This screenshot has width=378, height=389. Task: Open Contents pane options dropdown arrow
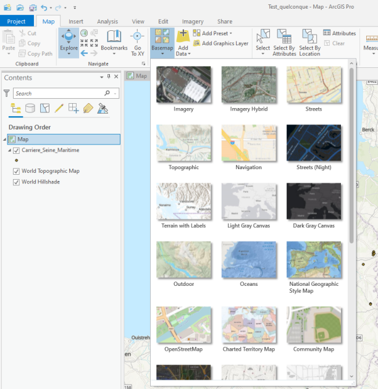click(x=101, y=77)
